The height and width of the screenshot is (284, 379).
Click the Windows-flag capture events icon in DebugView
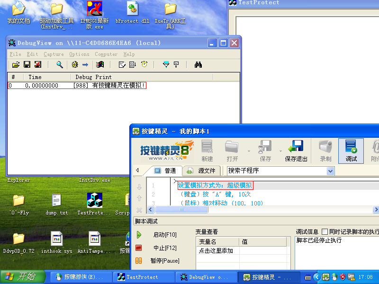(x=100, y=64)
